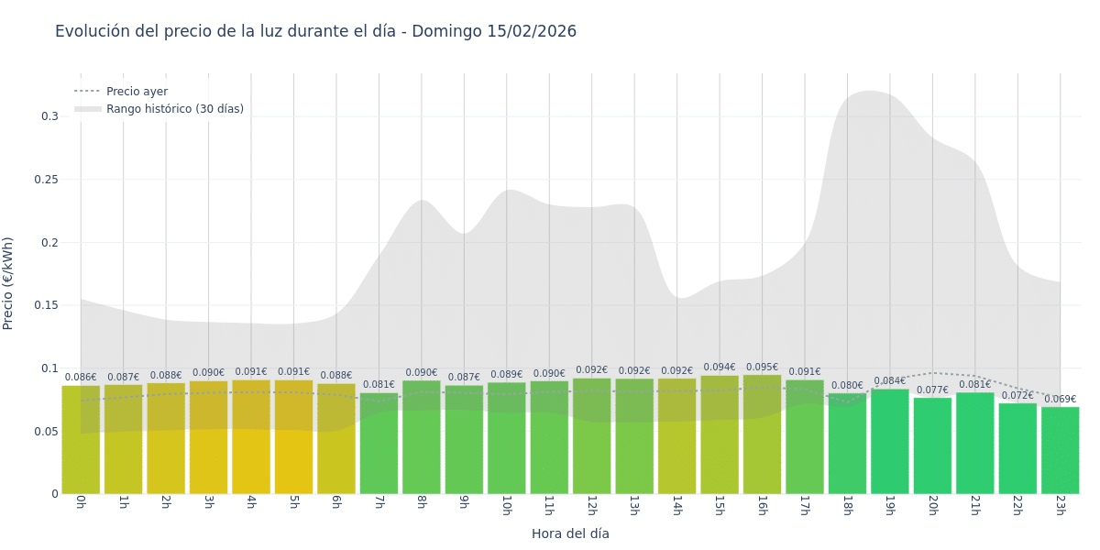1100x550 pixels.
Task: Click the "Precio (€/kWh)" axis title
Action: point(8,283)
